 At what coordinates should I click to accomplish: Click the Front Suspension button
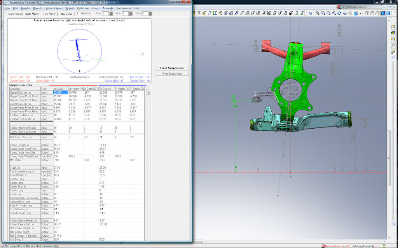point(171,68)
